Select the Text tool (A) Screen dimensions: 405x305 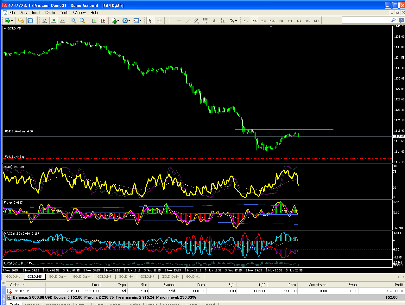[x=214, y=21]
